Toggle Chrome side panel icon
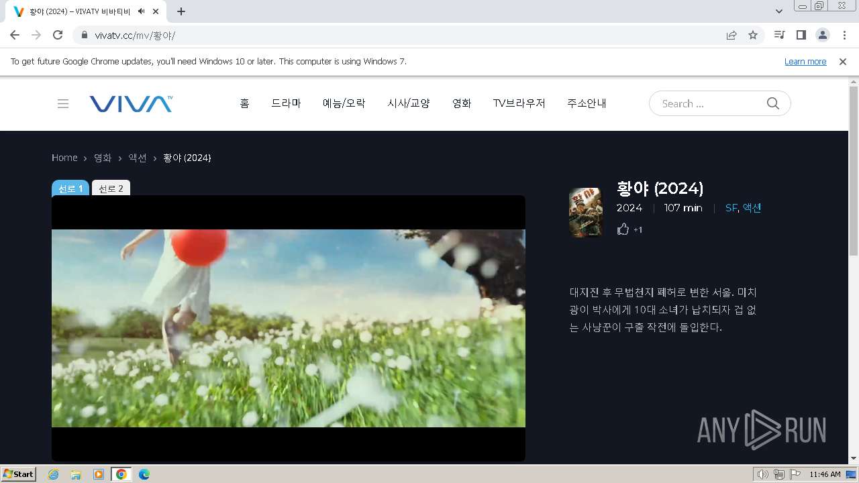Image resolution: width=859 pixels, height=483 pixels. (x=801, y=35)
